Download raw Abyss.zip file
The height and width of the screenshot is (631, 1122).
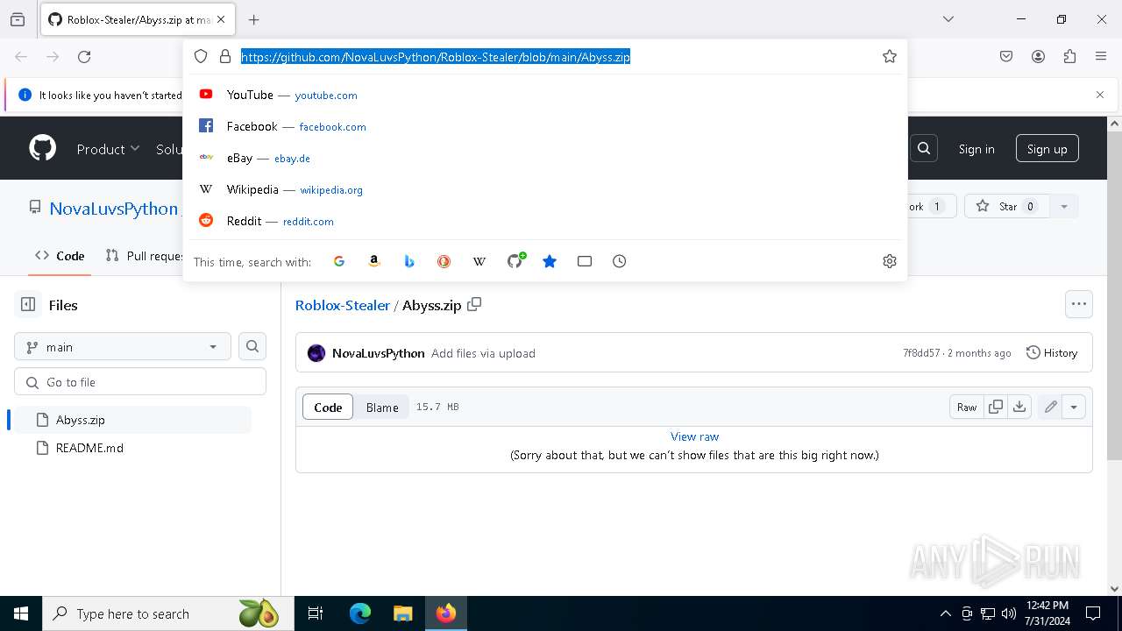1019,407
